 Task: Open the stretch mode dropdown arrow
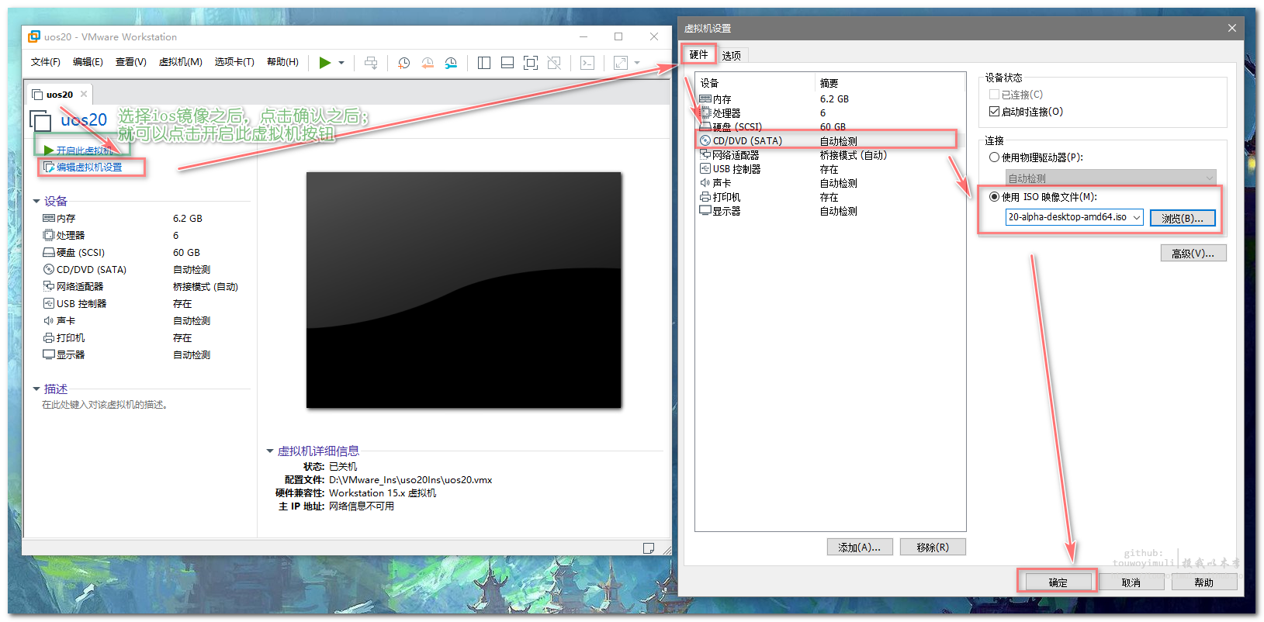637,63
